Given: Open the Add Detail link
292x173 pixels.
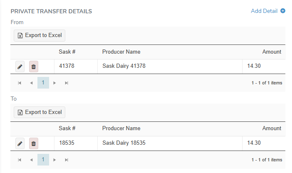Looking at the screenshot, I should tap(264, 11).
